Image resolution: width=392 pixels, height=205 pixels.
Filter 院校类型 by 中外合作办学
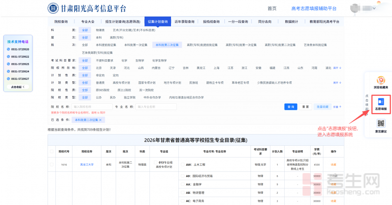(152, 98)
